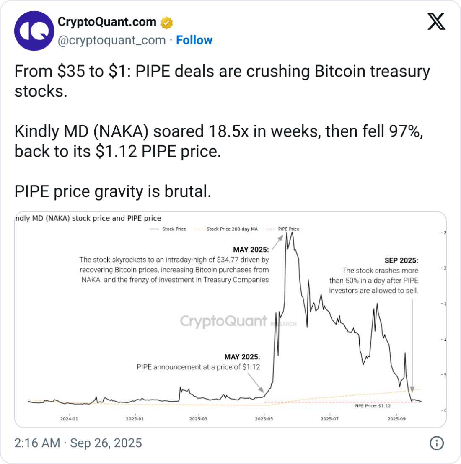The width and height of the screenshot is (461, 464).
Task: Open the 2025-05 axis label region
Action: (x=263, y=418)
